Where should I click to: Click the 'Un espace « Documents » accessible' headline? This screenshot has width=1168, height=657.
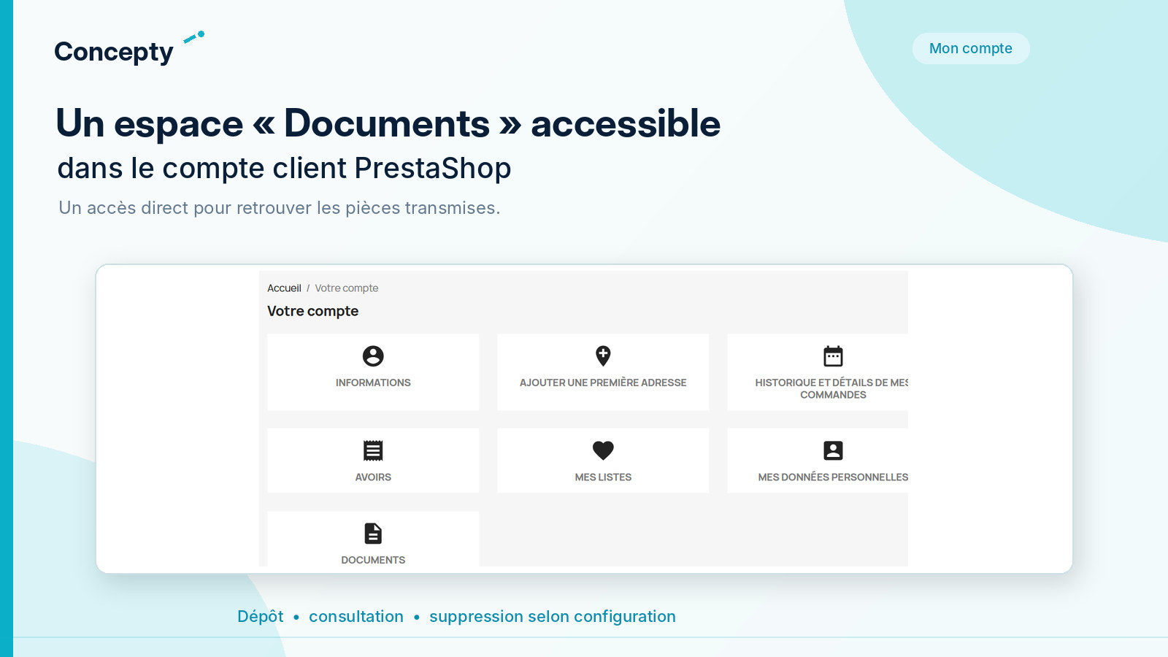click(x=388, y=123)
